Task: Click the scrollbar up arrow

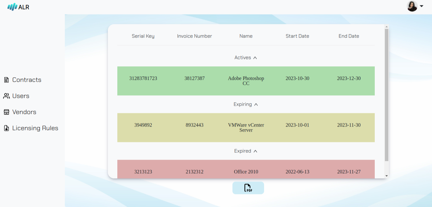Action: tap(386, 27)
